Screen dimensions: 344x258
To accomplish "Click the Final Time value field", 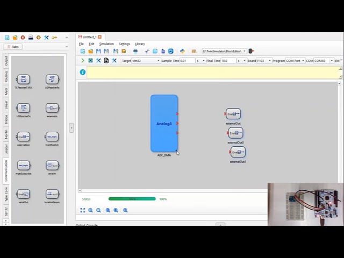I will tap(228, 61).
